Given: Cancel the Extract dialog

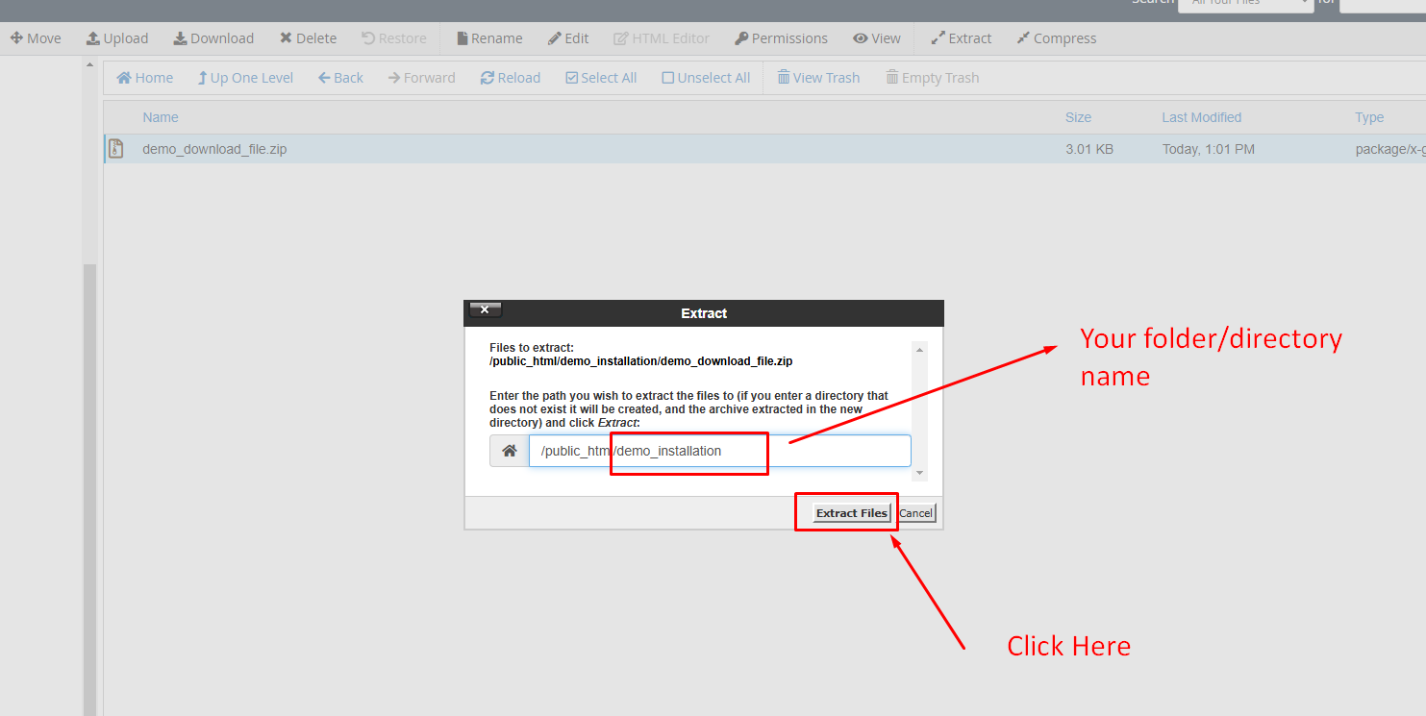Looking at the screenshot, I should click(x=915, y=513).
